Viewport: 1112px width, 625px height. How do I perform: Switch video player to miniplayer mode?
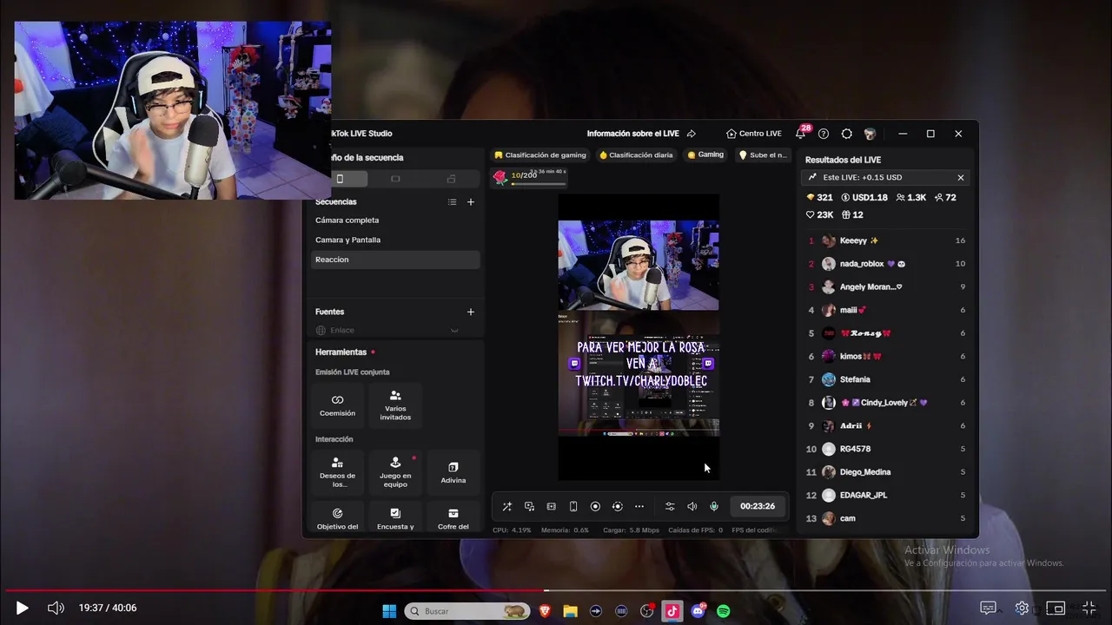point(1055,609)
